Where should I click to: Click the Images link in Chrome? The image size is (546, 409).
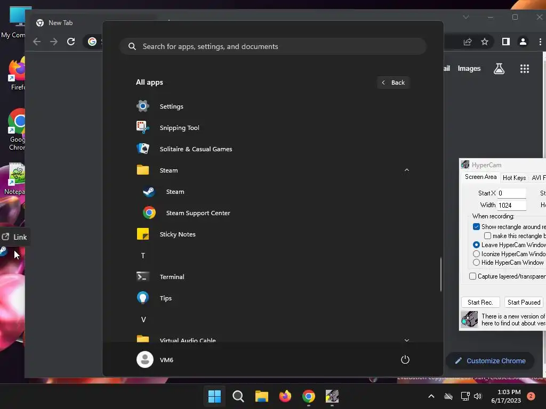tap(469, 69)
